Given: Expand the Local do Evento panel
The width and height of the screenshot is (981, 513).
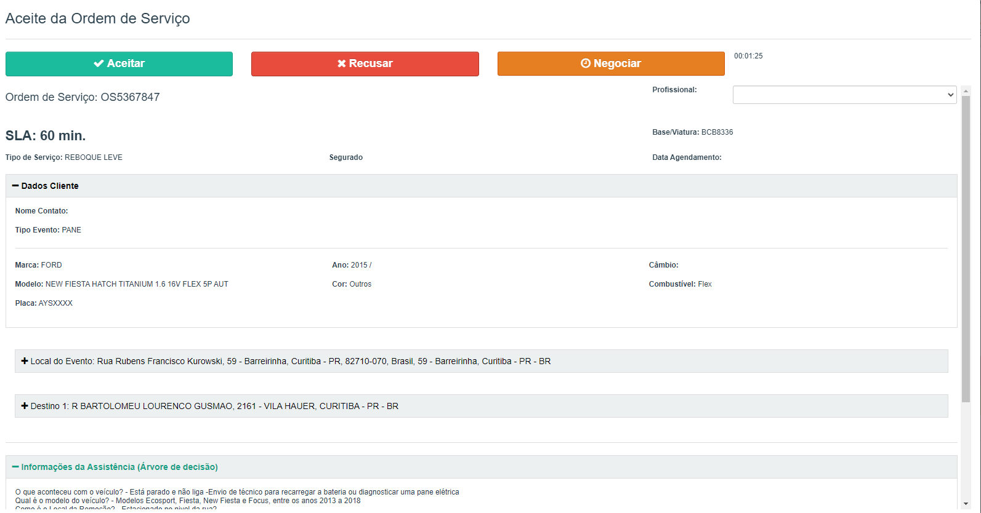Looking at the screenshot, I should (481, 361).
